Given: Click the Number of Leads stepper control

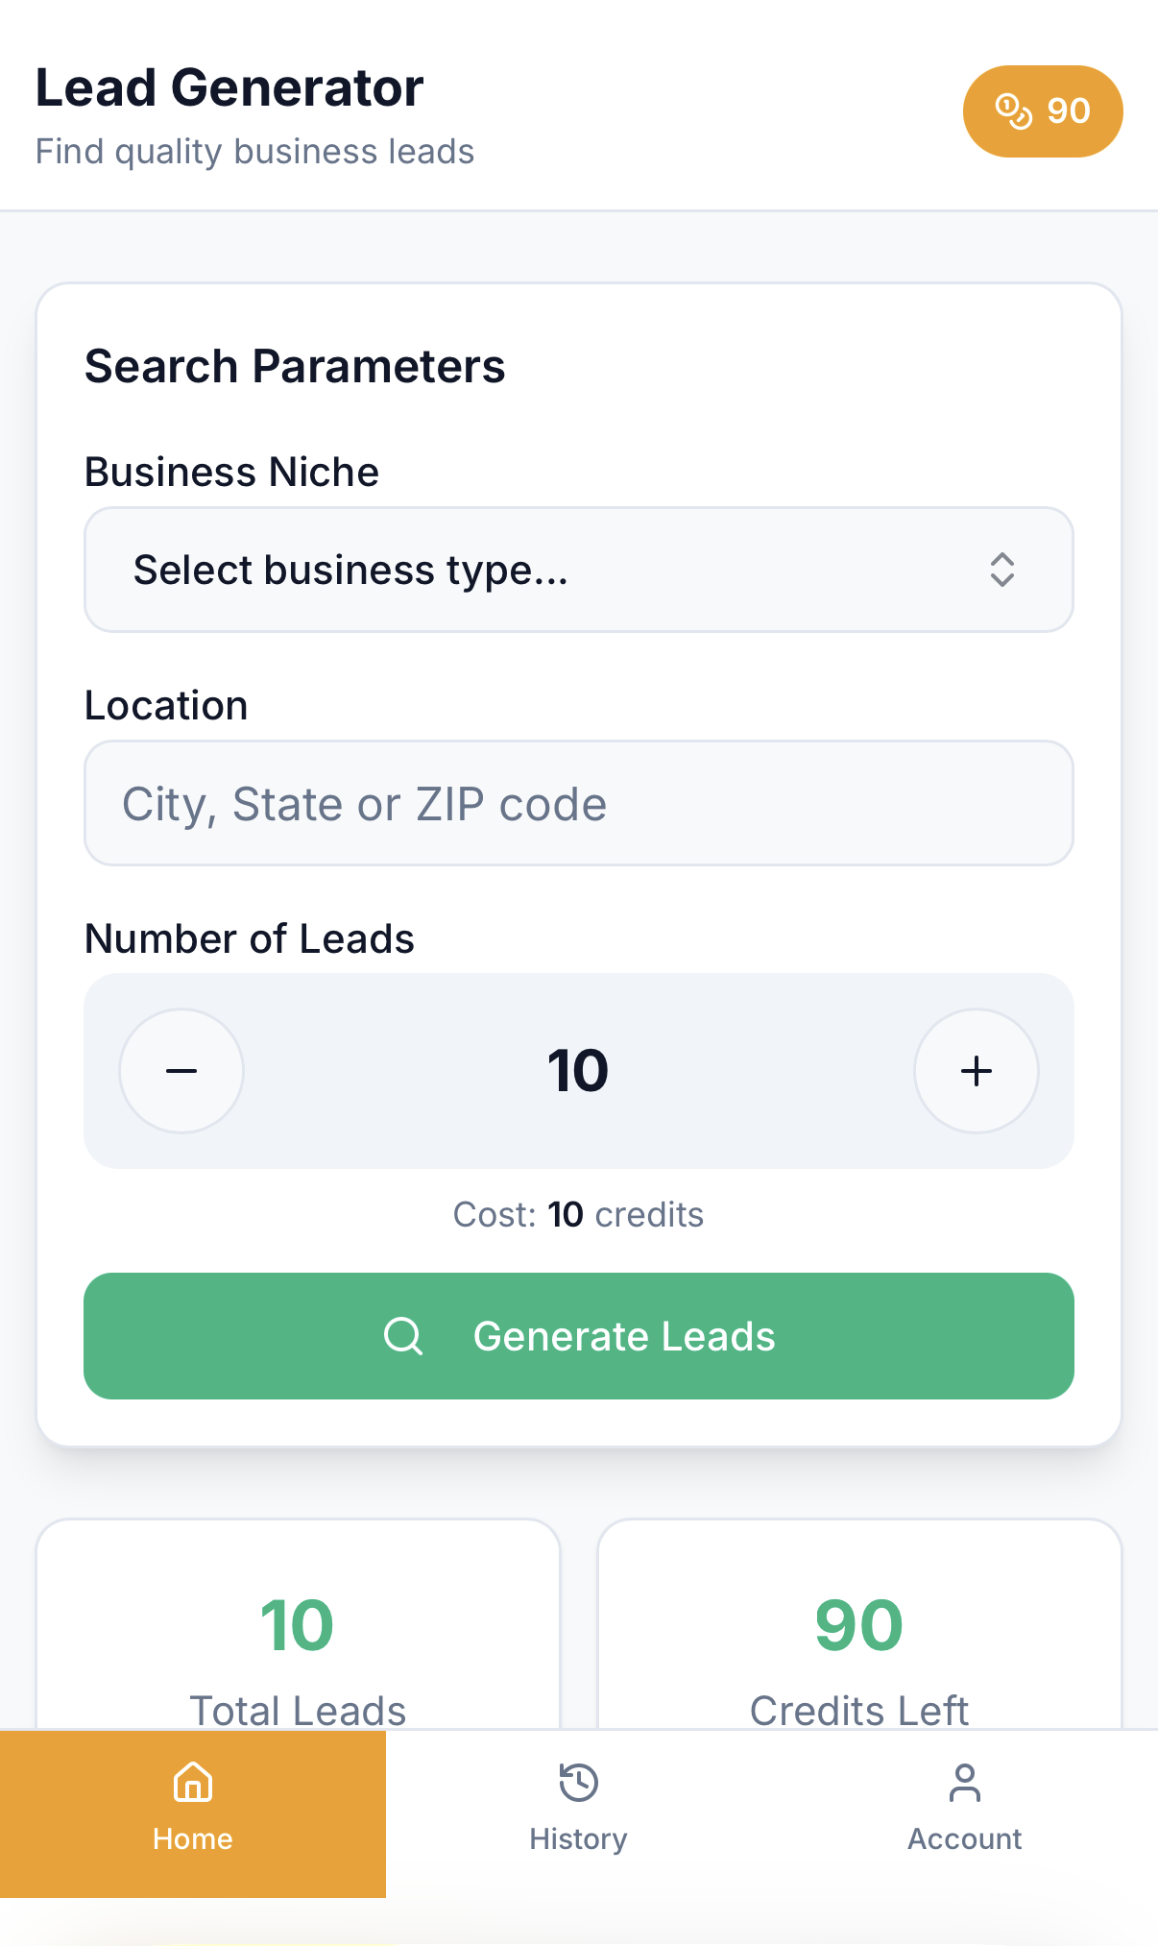Looking at the screenshot, I should pos(579,1070).
